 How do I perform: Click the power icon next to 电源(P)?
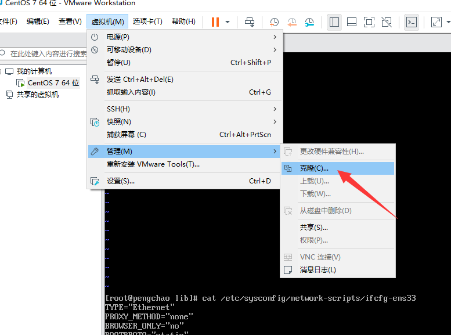[x=95, y=37]
